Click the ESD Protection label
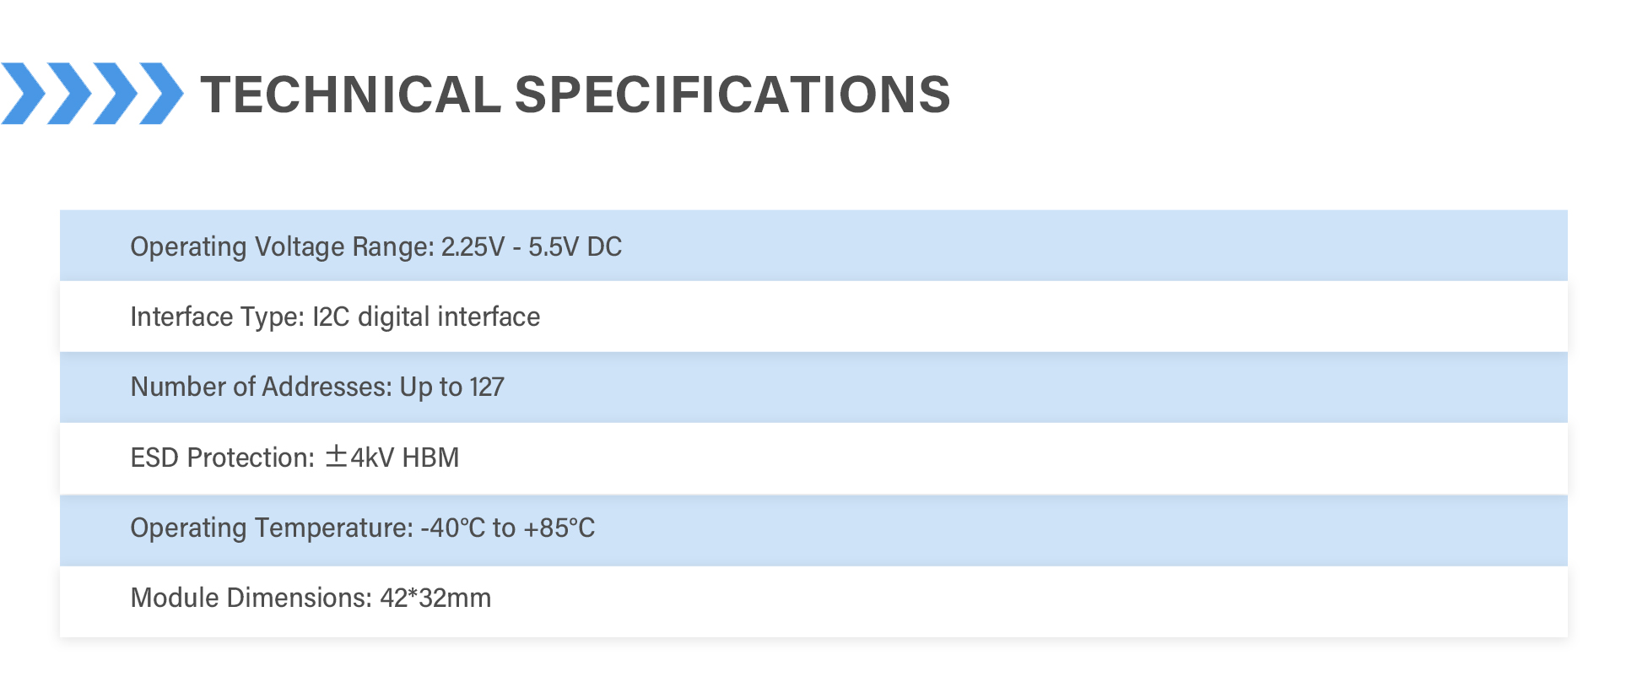The width and height of the screenshot is (1637, 693). click(x=222, y=457)
